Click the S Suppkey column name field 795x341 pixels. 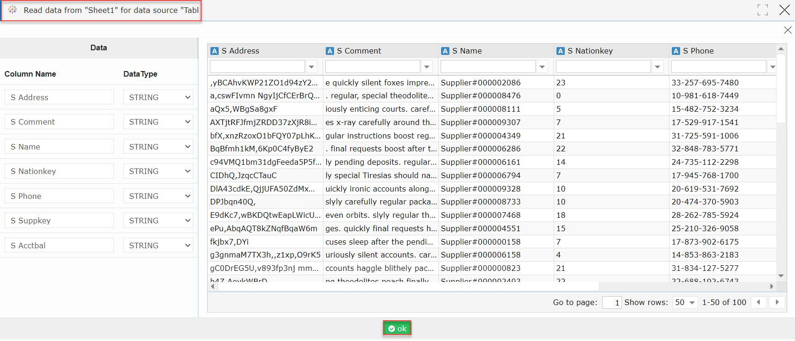(59, 221)
